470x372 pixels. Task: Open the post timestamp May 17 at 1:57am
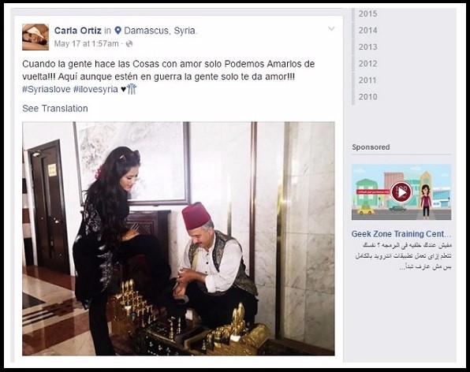pyautogui.click(x=86, y=43)
